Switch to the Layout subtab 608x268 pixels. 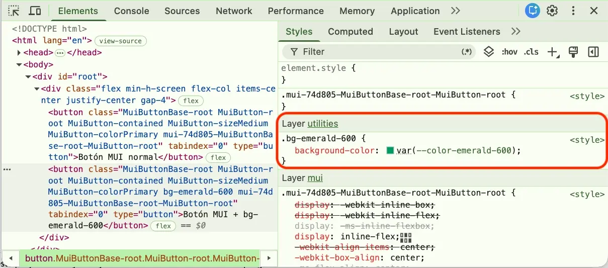coord(403,31)
